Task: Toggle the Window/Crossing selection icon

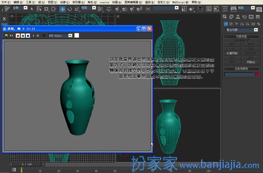Action: 53,9
